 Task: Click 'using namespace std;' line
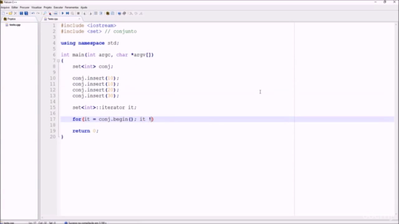[90, 43]
